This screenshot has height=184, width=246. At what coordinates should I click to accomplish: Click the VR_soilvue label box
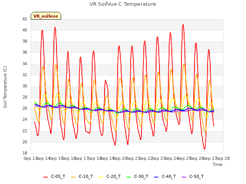tap(46, 16)
